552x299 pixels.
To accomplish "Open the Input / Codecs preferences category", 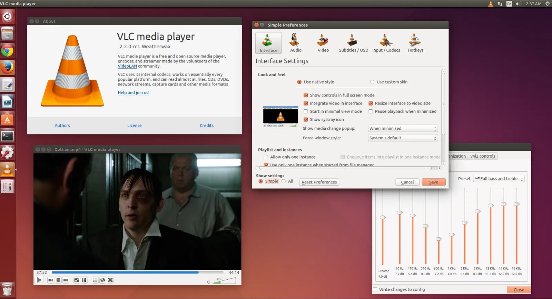I will (386, 43).
